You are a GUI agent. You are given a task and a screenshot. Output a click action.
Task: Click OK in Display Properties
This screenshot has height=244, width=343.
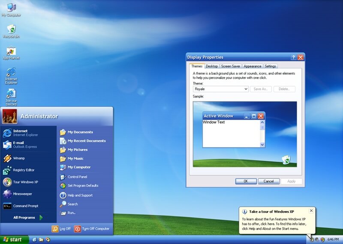click(x=246, y=181)
